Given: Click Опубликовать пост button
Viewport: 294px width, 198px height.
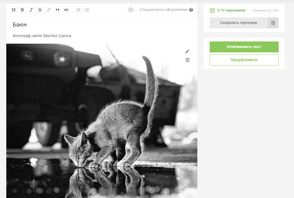Looking at the screenshot, I should pyautogui.click(x=244, y=47).
